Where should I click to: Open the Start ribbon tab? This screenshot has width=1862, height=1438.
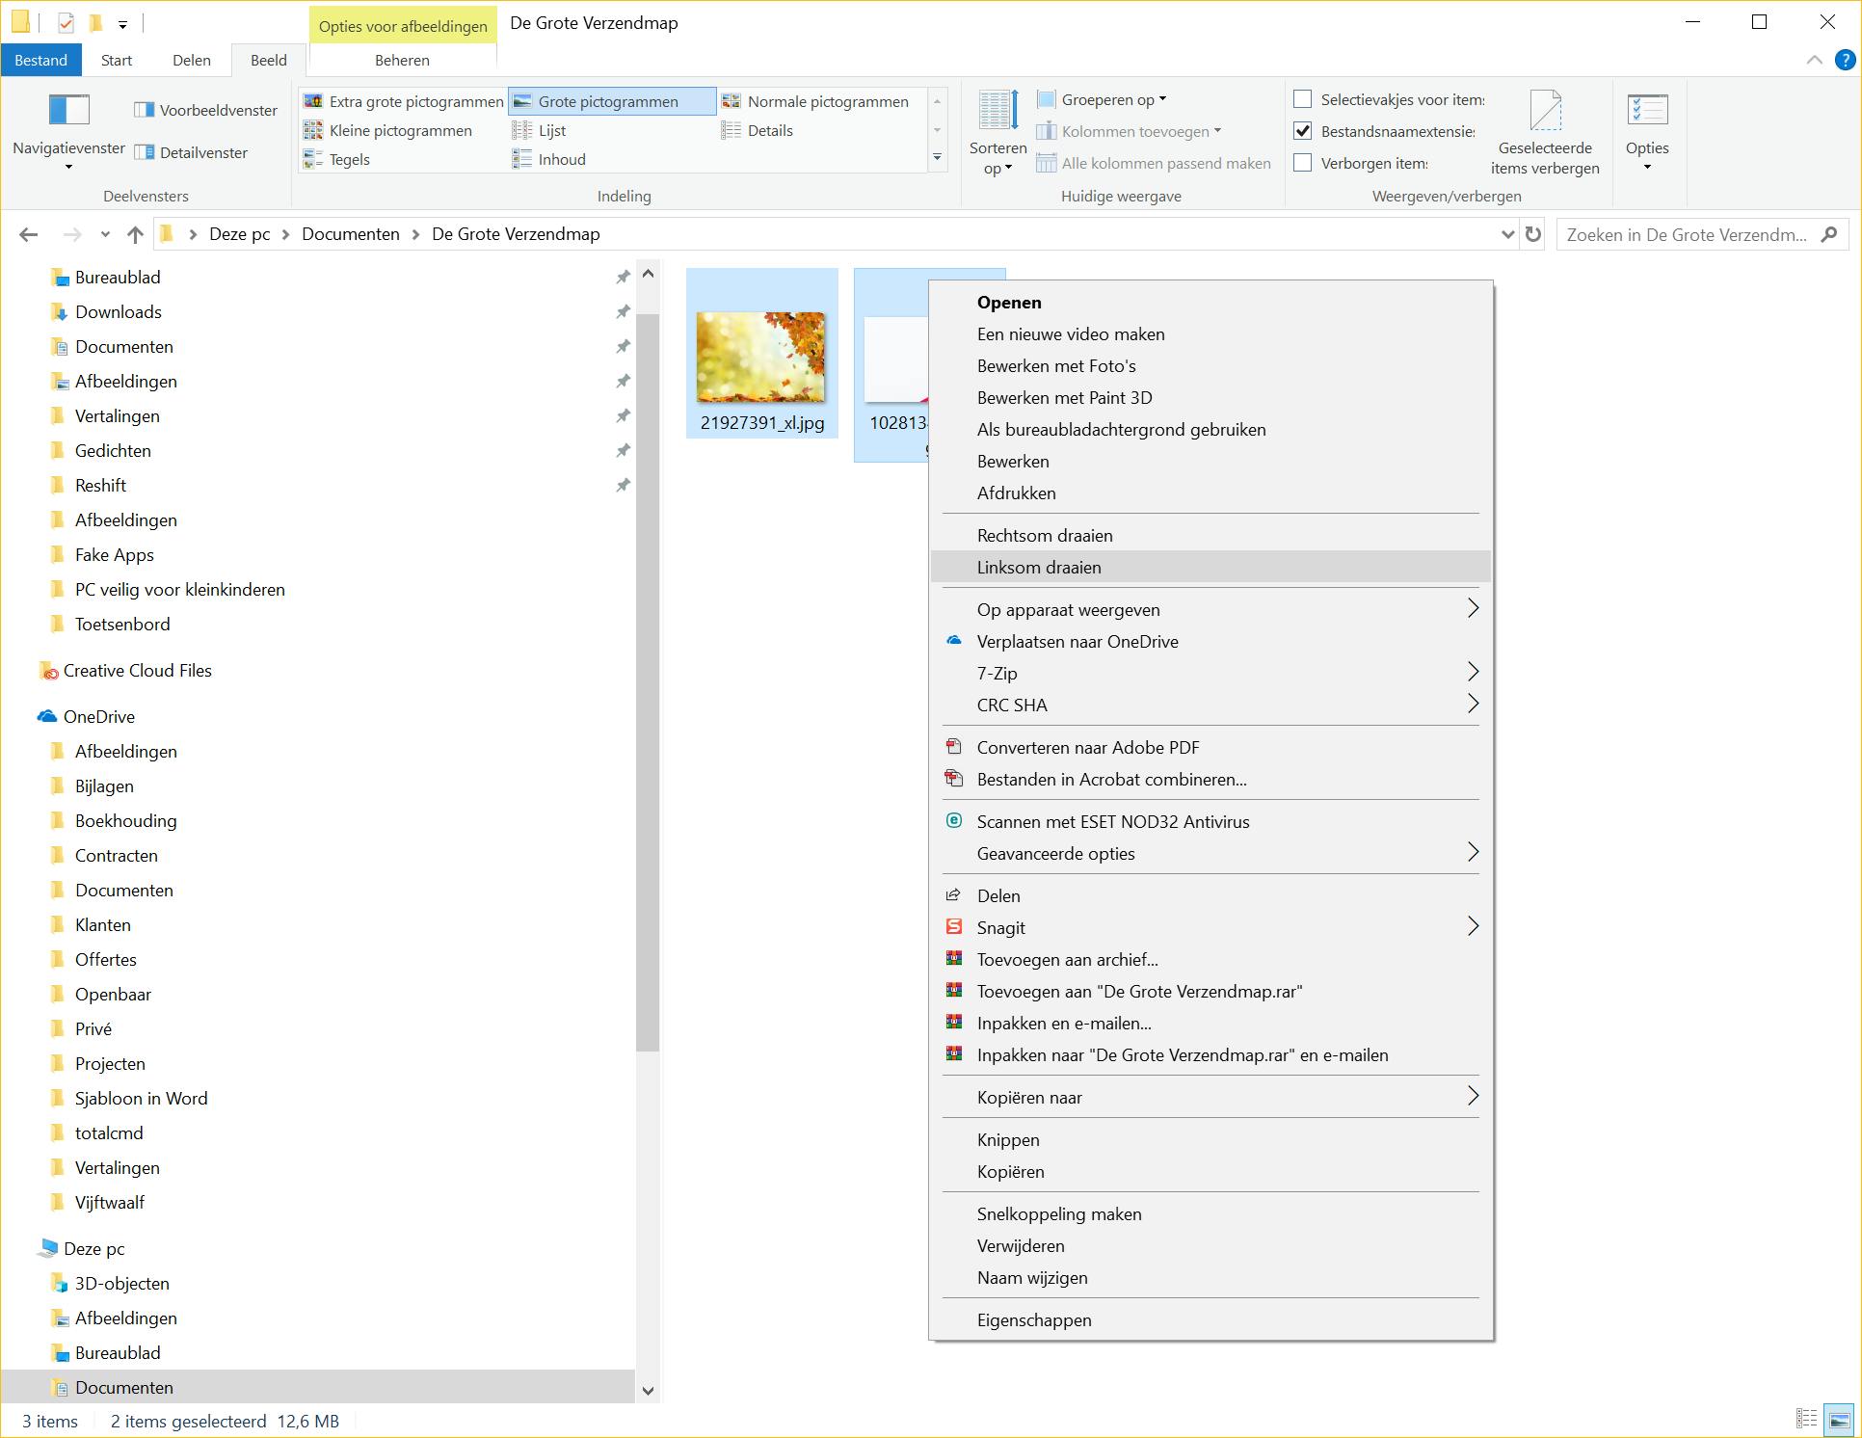(117, 60)
